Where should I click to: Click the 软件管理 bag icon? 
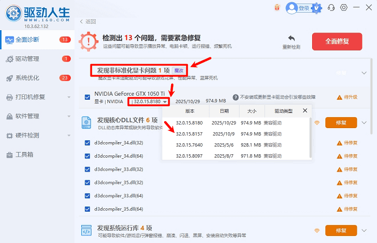click(x=10, y=117)
